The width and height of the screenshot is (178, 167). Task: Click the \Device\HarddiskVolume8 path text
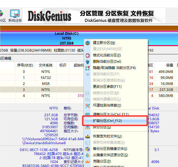click(x=44, y=143)
